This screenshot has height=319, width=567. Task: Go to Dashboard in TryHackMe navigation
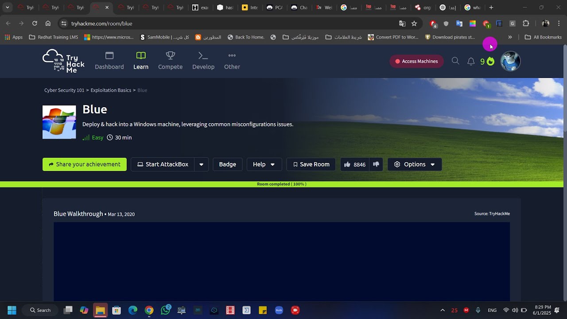pos(109,61)
